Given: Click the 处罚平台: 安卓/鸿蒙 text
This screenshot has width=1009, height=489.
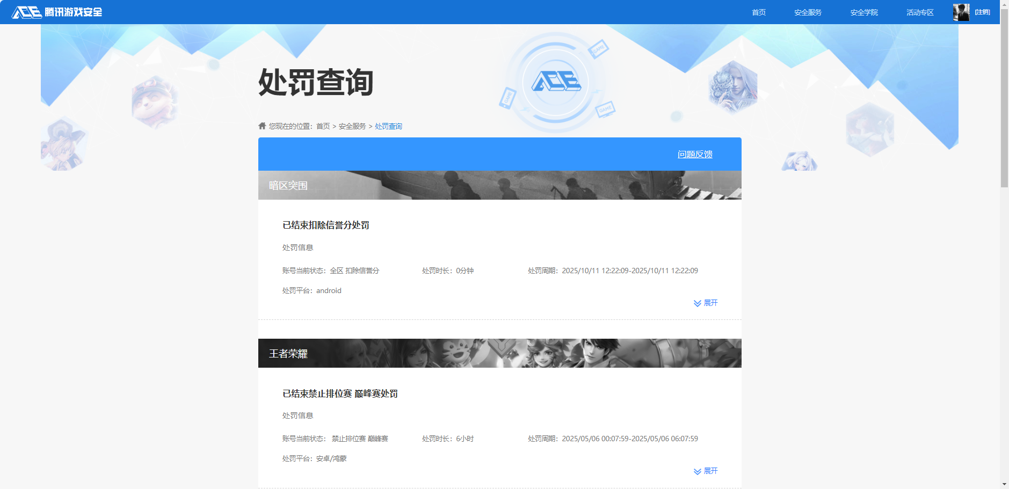Looking at the screenshot, I should 315,458.
